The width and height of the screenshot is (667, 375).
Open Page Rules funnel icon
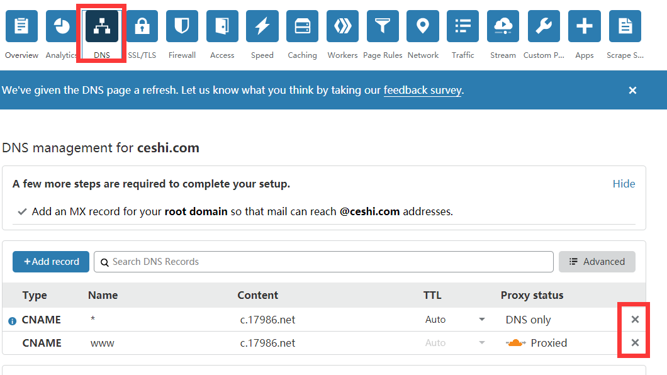point(383,26)
